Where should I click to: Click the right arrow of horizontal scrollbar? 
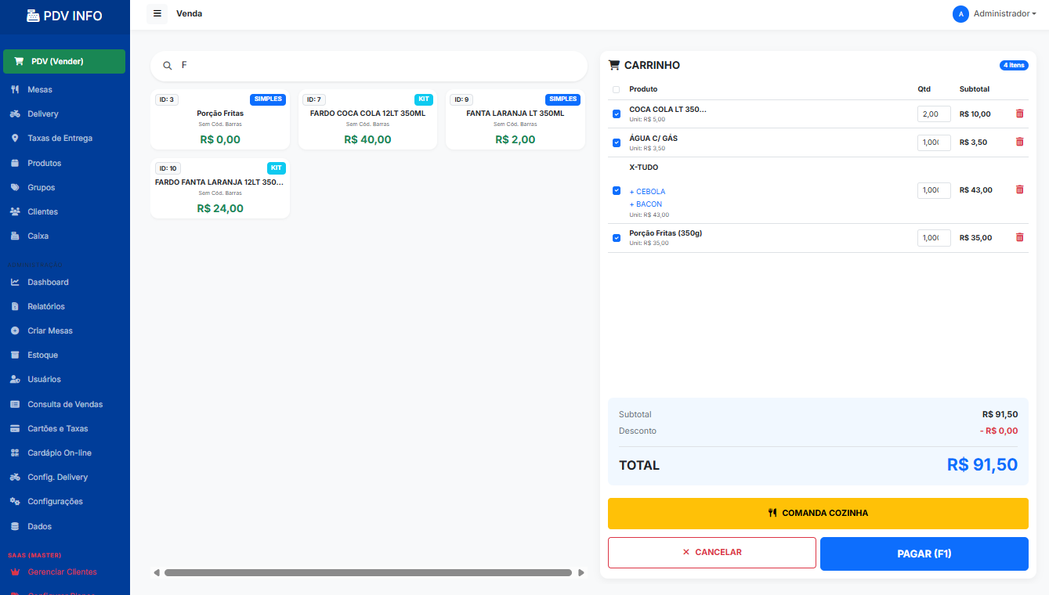[x=581, y=573]
